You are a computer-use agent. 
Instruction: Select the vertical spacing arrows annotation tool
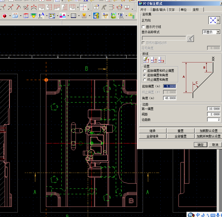112,7
